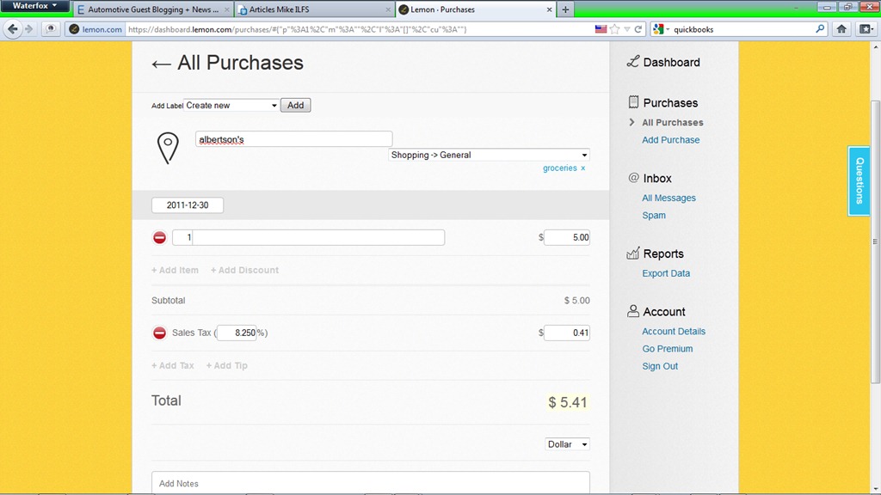Click the sales tax percent field 8.250
This screenshot has height=495, width=881.
point(237,333)
